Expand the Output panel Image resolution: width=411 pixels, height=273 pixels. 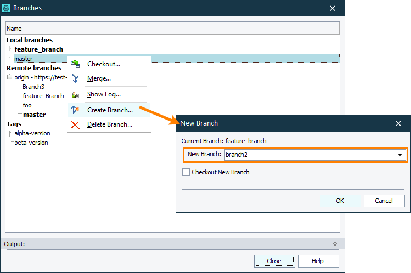click(334, 244)
